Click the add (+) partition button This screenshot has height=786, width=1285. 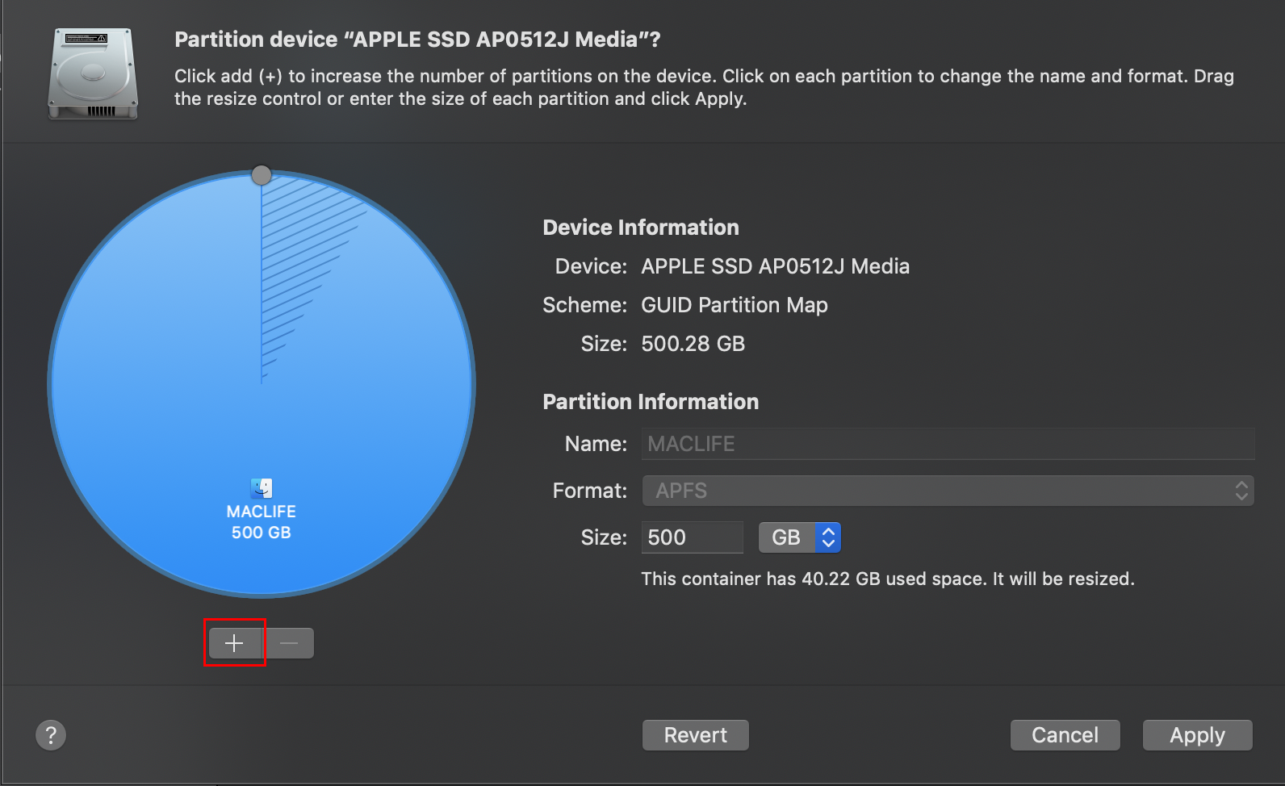tap(234, 643)
